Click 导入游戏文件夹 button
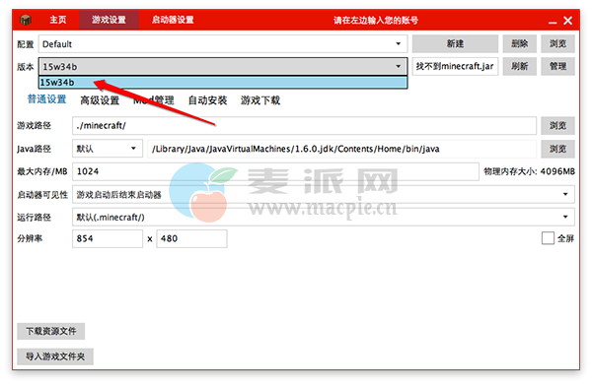Screen dimensions: 592x385 [55, 356]
